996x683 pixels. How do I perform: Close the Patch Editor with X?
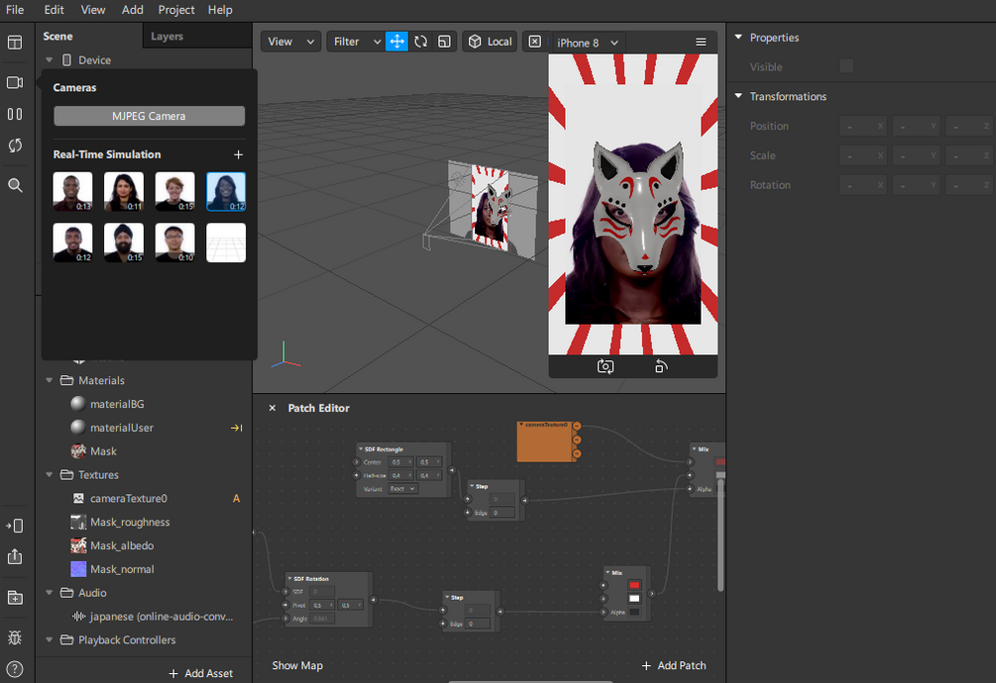tap(272, 408)
